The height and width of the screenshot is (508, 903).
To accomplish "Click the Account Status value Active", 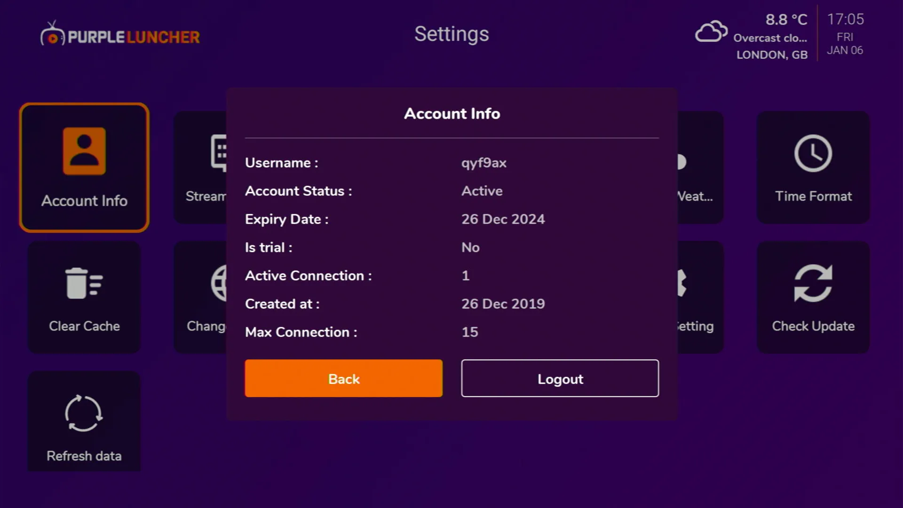I will point(482,191).
